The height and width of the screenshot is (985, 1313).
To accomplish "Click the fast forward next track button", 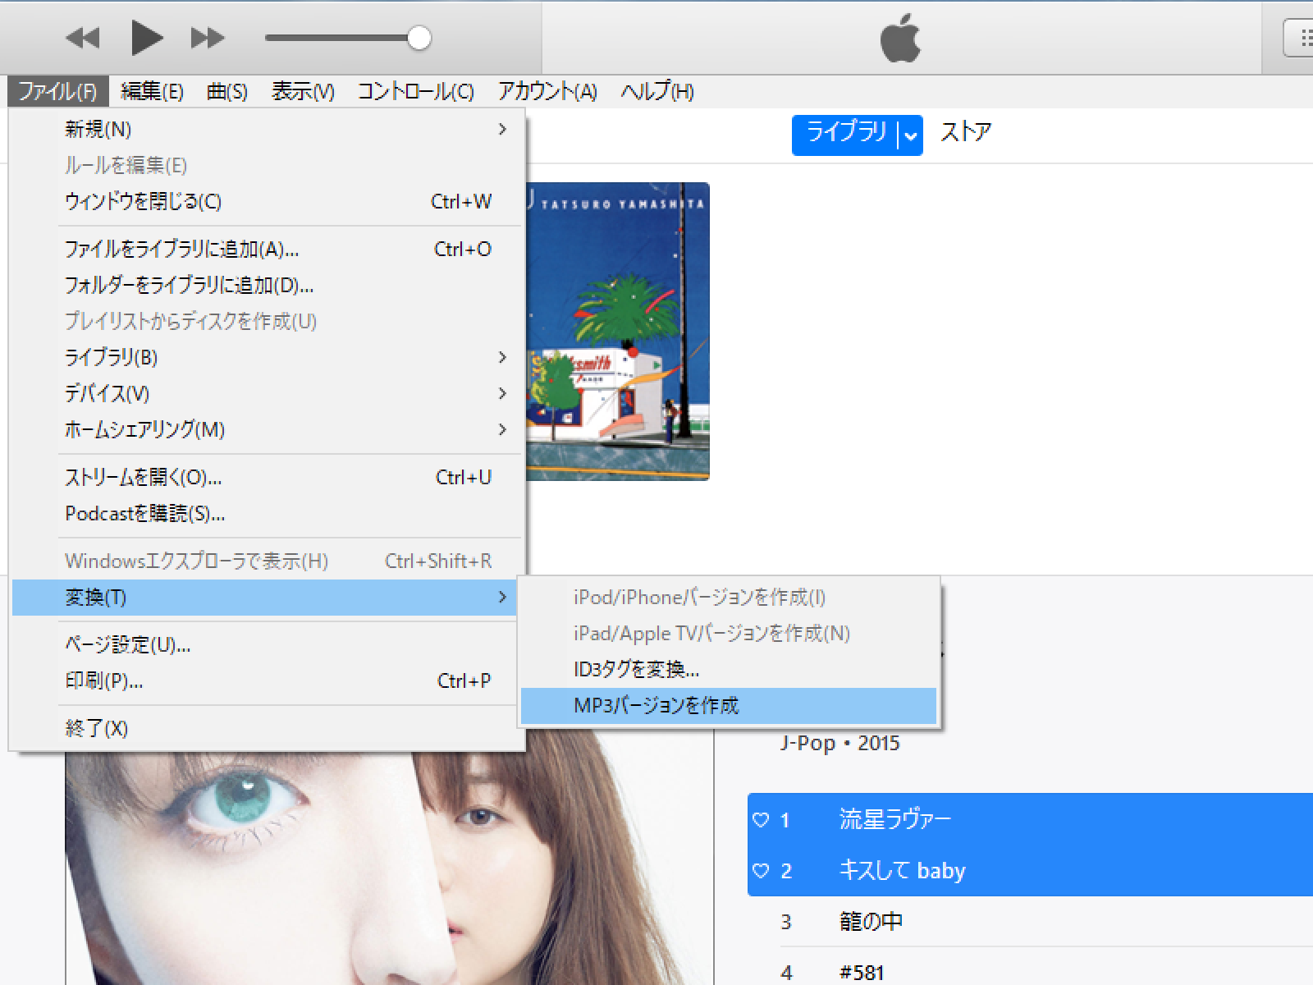I will [208, 38].
